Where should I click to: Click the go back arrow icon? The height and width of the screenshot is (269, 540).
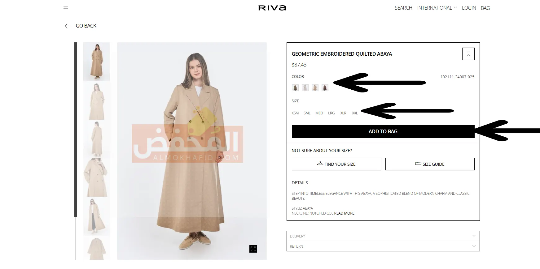[67, 26]
